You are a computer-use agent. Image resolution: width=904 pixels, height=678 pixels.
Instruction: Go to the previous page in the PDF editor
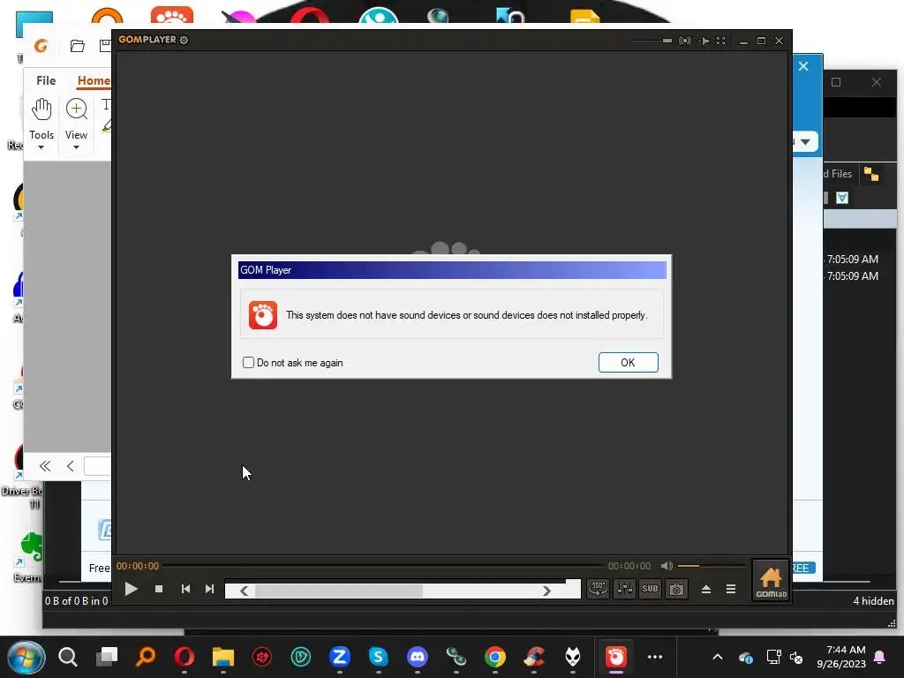[71, 466]
